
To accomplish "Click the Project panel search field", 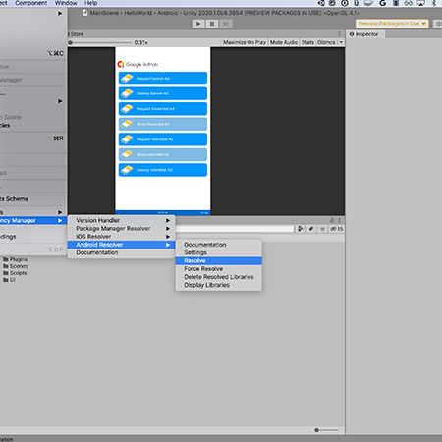I will point(235,229).
